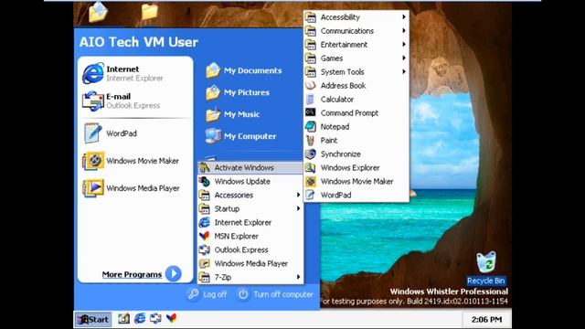Click Turn off computer button
The image size is (585, 329).
(x=275, y=294)
